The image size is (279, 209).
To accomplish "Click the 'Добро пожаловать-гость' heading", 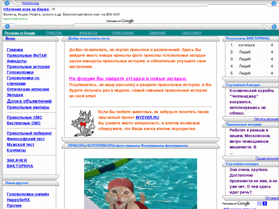I will pos(89,38).
